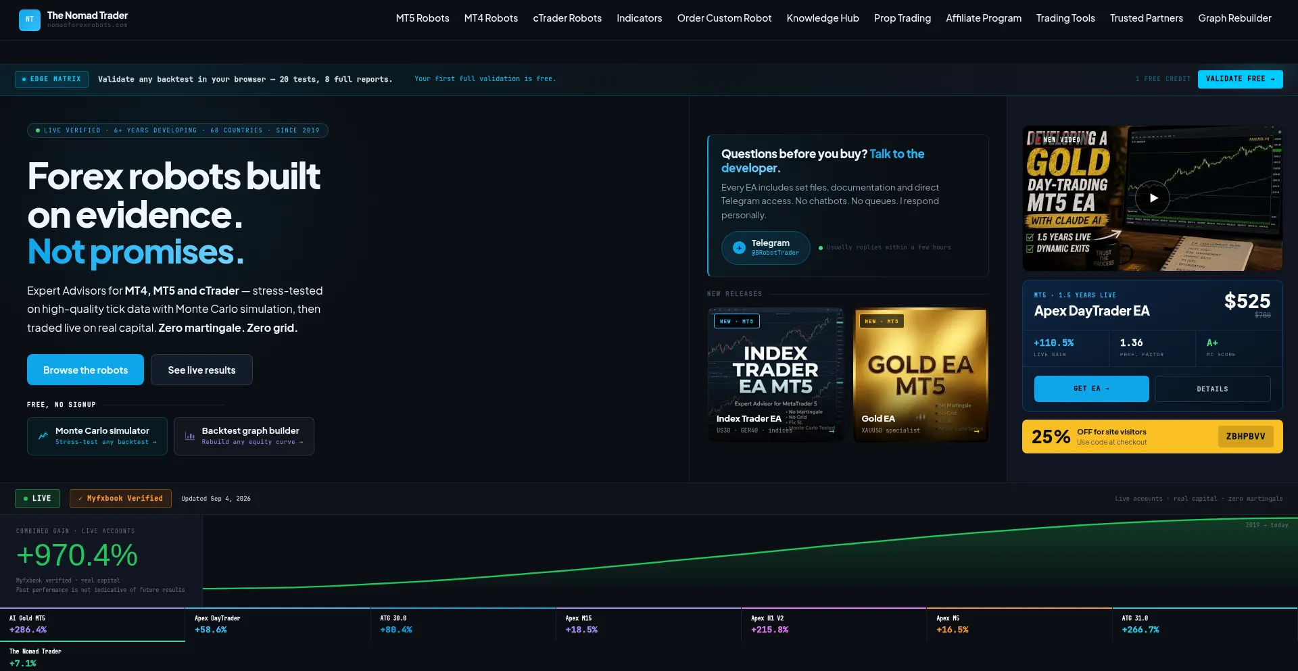Viewport: 1298px width, 671px height.
Task: Click the 'Updated Sep 4, 2026' text
Action: point(216,499)
